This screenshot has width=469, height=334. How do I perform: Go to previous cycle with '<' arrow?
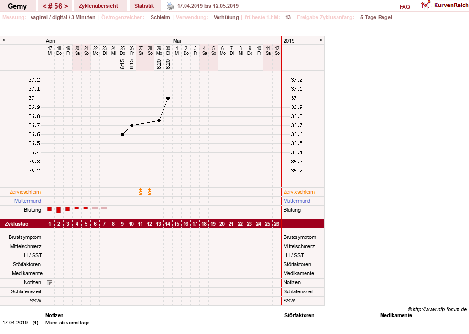tap(44, 6)
